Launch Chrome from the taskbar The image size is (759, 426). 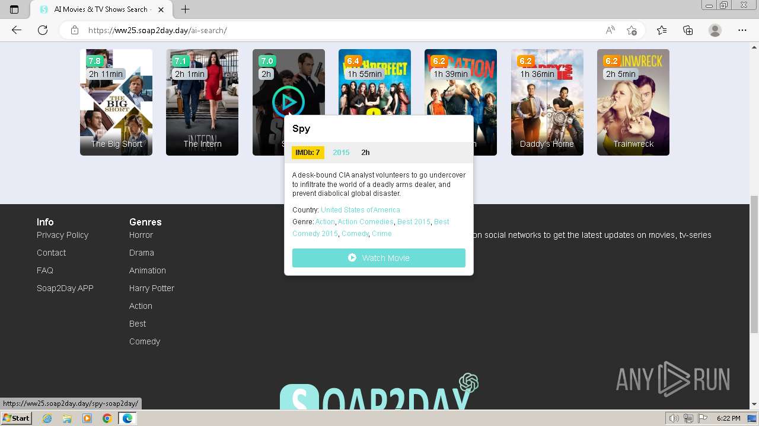pos(107,418)
